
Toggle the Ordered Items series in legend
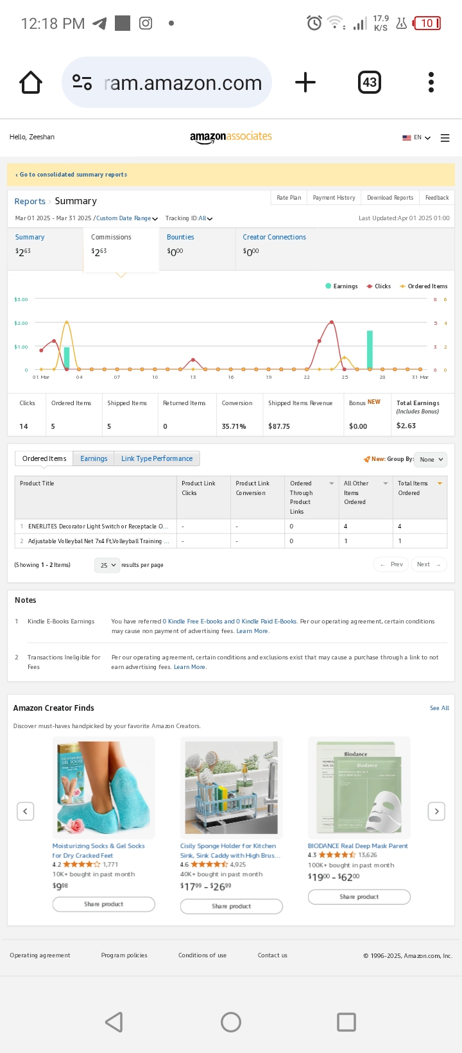click(x=424, y=286)
